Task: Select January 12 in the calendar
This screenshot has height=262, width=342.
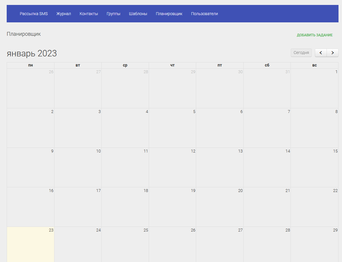Action: click(x=172, y=167)
